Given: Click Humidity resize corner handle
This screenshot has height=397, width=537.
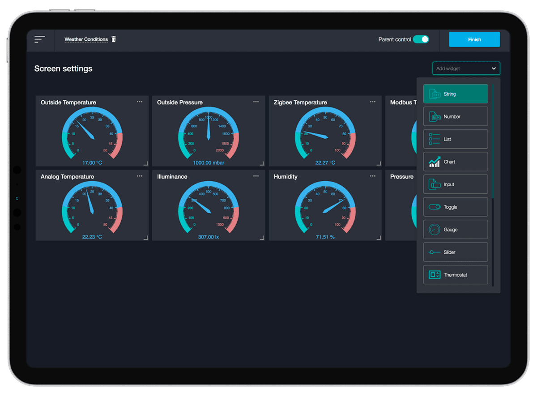Looking at the screenshot, I should tap(379, 238).
